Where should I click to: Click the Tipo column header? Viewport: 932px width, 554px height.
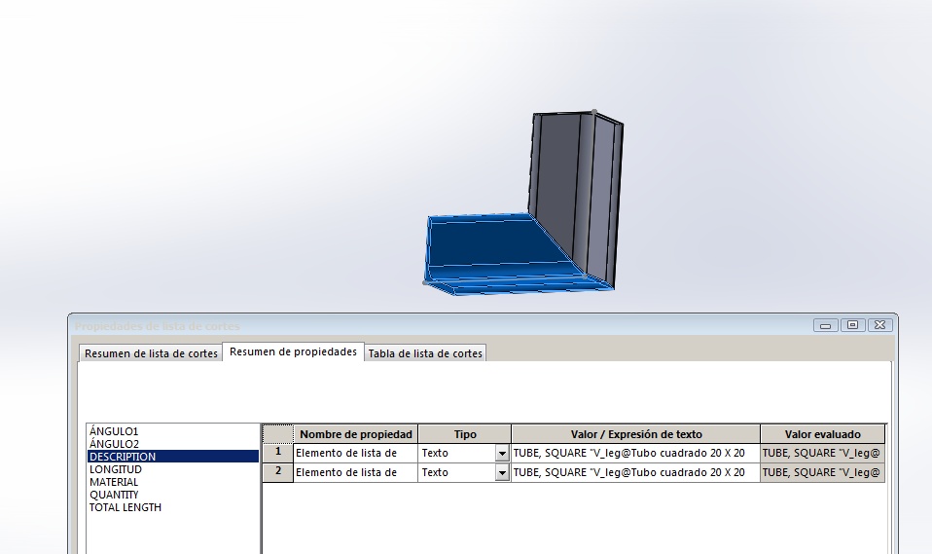coord(465,434)
